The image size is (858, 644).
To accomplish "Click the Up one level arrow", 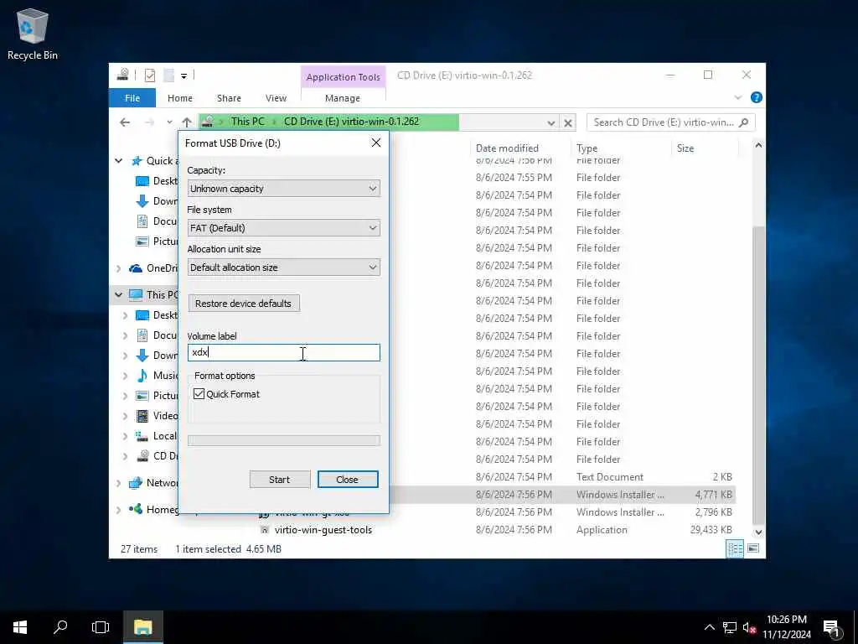I will pos(187,122).
